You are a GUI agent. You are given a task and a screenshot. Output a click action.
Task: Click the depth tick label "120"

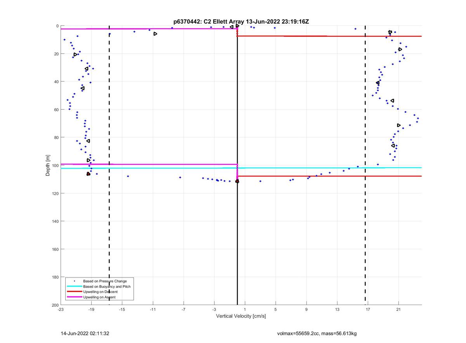click(55, 193)
